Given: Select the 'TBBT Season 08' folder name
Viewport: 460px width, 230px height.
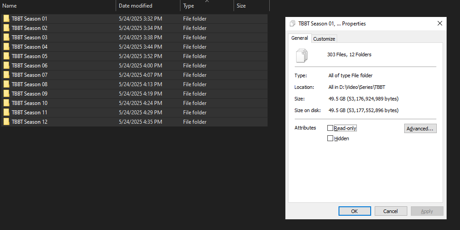Looking at the screenshot, I should pyautogui.click(x=29, y=84).
